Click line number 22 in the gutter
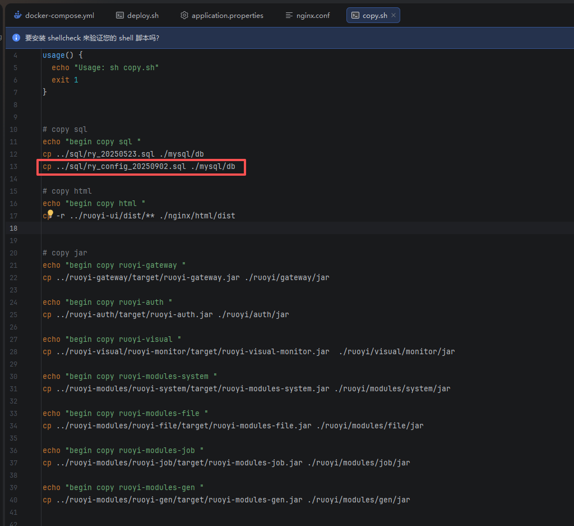The width and height of the screenshot is (574, 526). click(x=13, y=277)
